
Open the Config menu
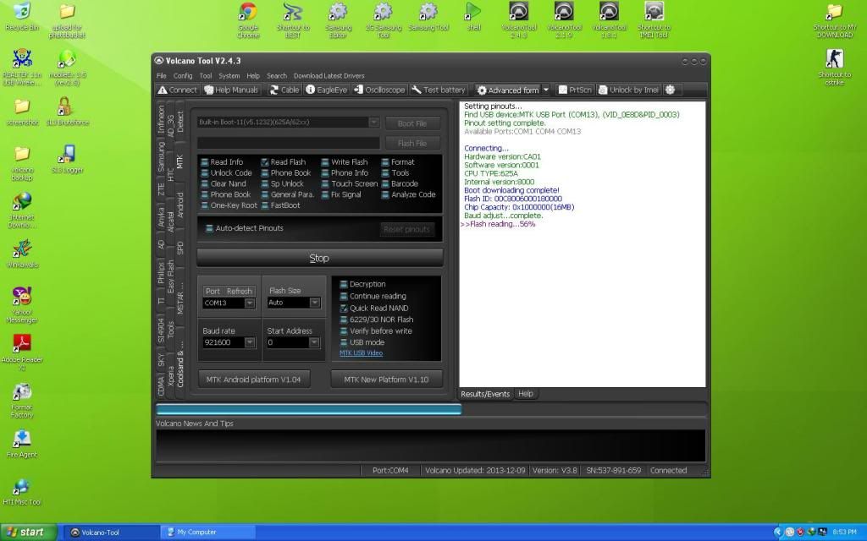[183, 75]
